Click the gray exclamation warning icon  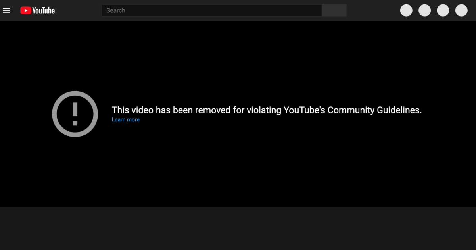pos(75,114)
